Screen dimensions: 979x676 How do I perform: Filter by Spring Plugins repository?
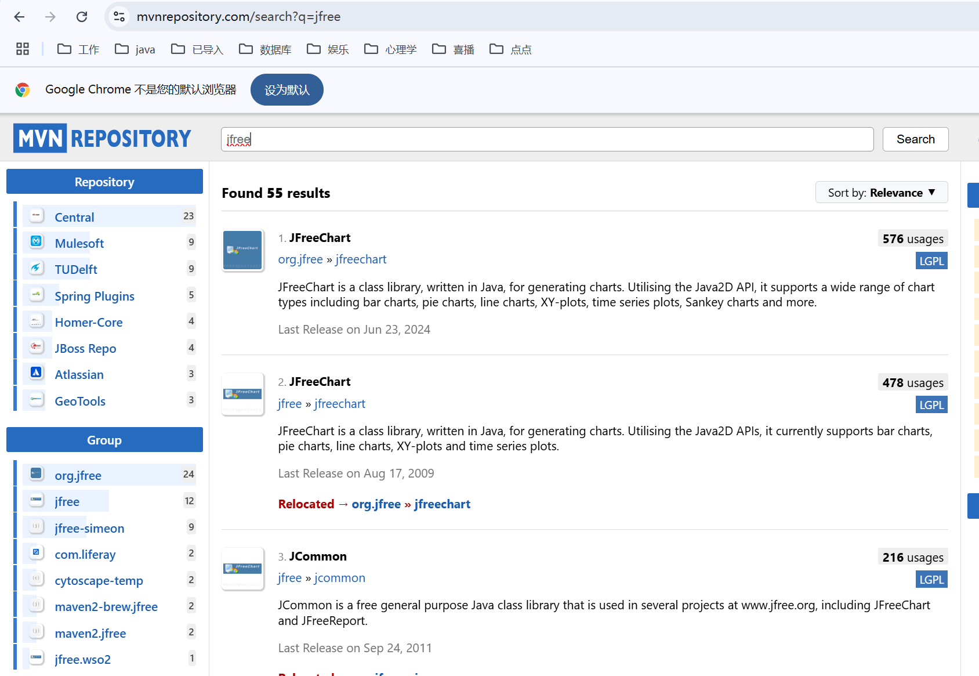click(x=95, y=297)
